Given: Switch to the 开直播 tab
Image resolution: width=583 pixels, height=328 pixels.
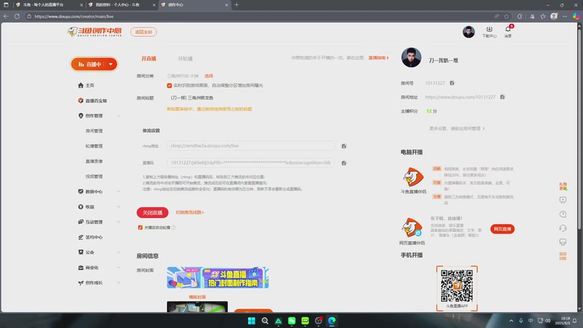Looking at the screenshot, I should 149,59.
